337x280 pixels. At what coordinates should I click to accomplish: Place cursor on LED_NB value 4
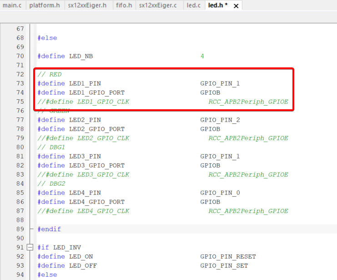(x=202, y=56)
